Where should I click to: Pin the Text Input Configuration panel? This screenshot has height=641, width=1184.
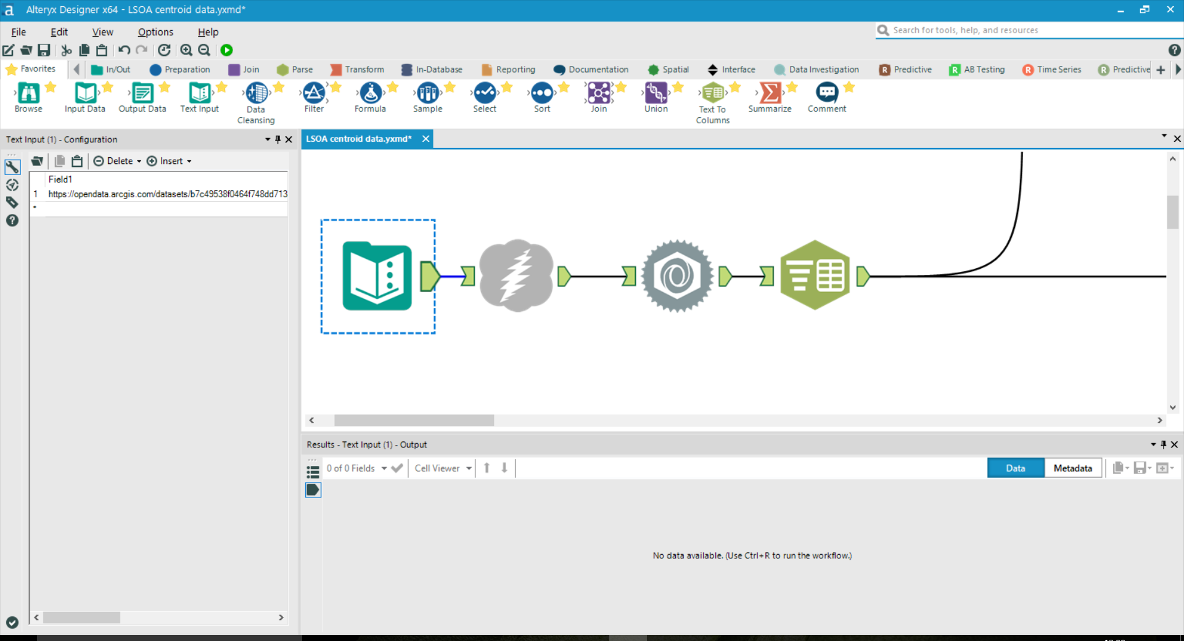278,139
